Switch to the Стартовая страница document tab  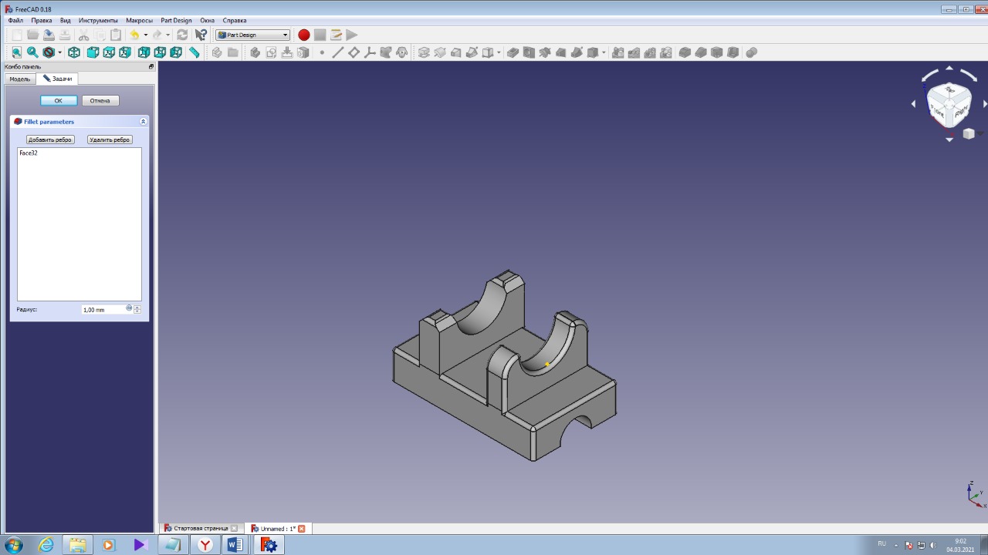[201, 529]
